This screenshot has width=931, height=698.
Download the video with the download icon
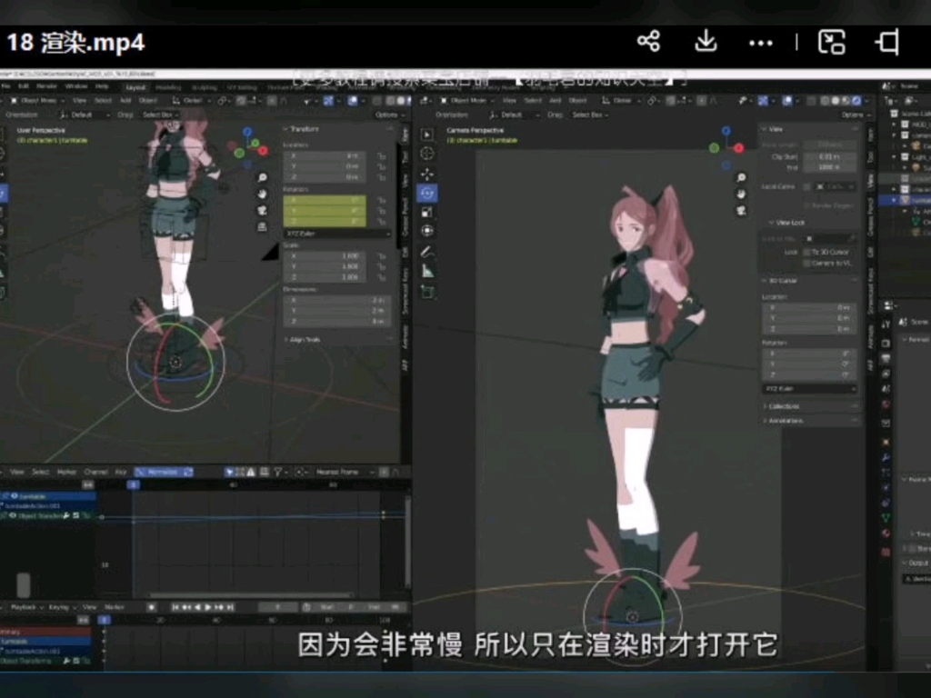coord(706,42)
